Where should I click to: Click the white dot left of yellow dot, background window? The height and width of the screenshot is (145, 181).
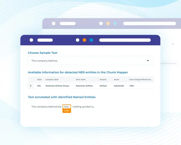coord(101,24)
